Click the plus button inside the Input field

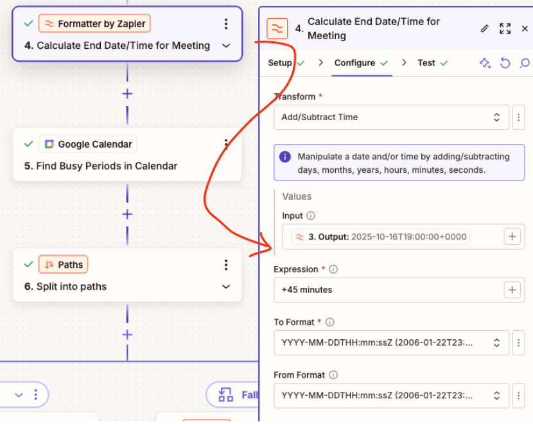pos(512,236)
